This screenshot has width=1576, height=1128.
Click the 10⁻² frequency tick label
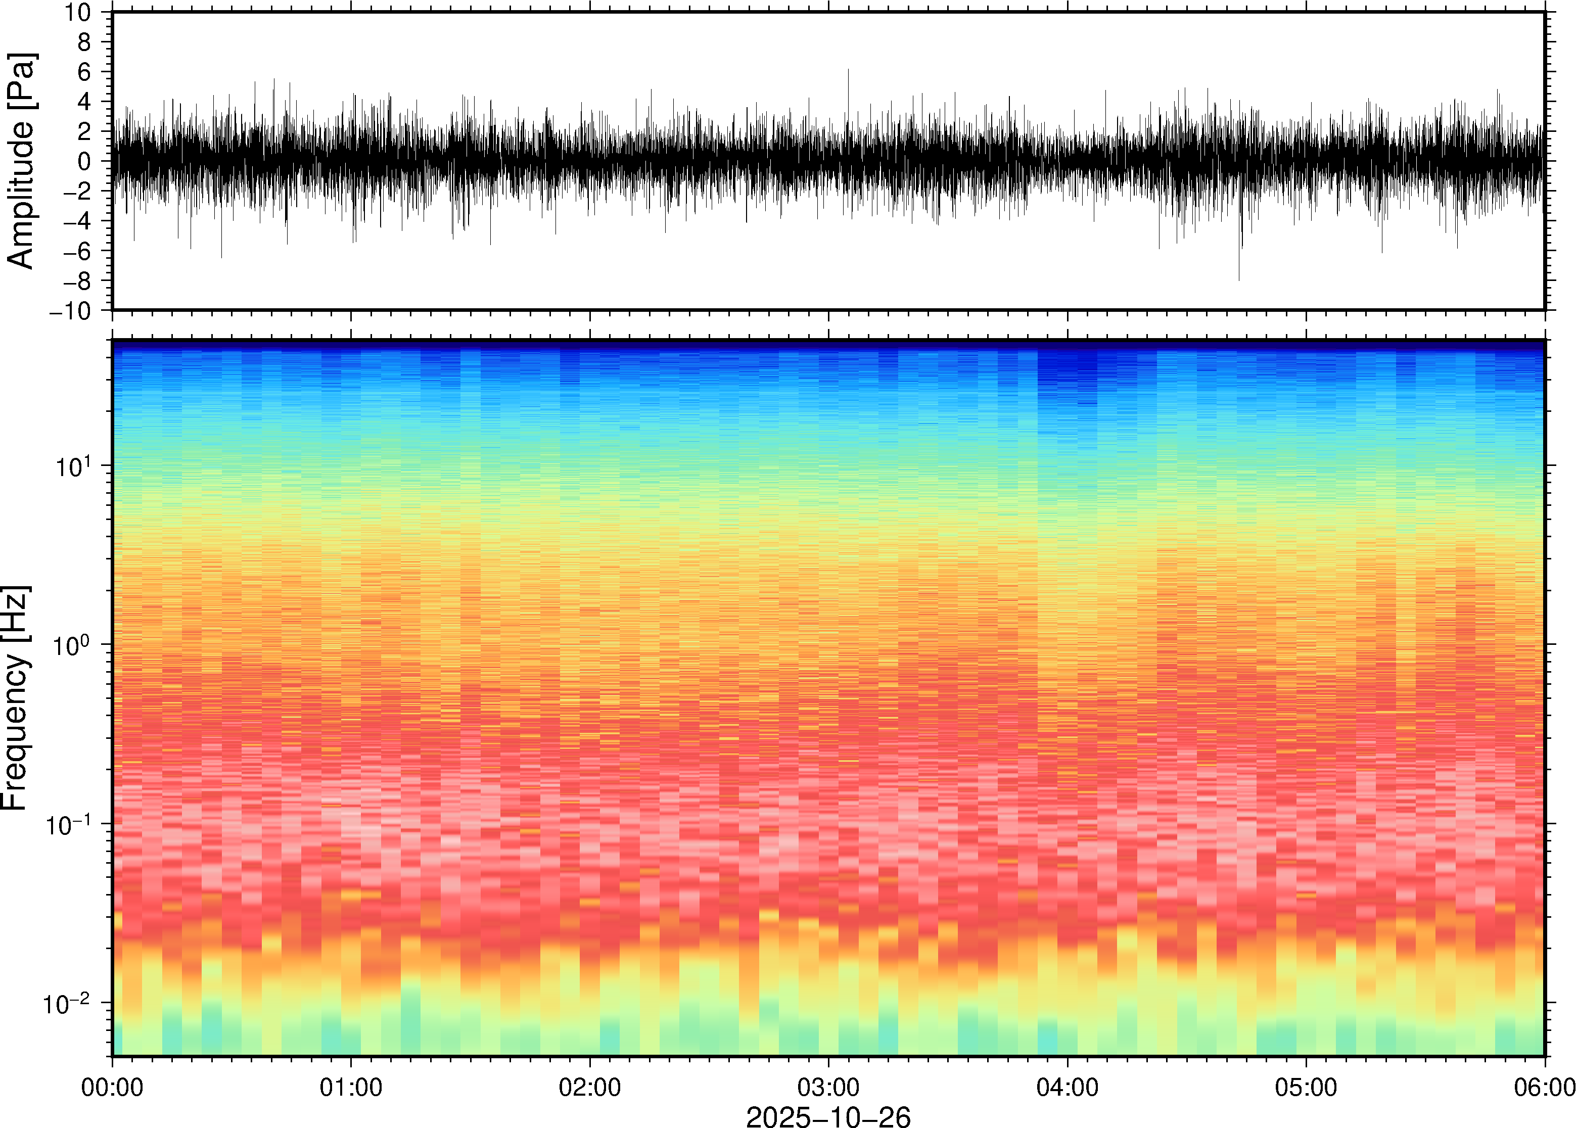[x=67, y=1004]
